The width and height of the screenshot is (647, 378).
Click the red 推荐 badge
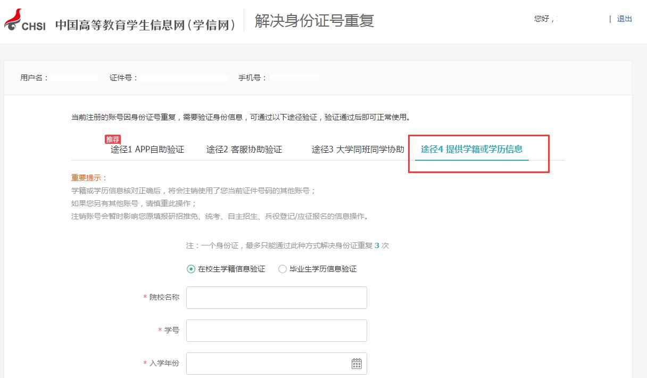[x=113, y=139]
